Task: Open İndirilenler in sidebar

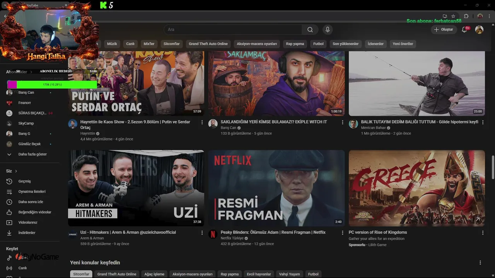Action: pyautogui.click(x=30, y=233)
